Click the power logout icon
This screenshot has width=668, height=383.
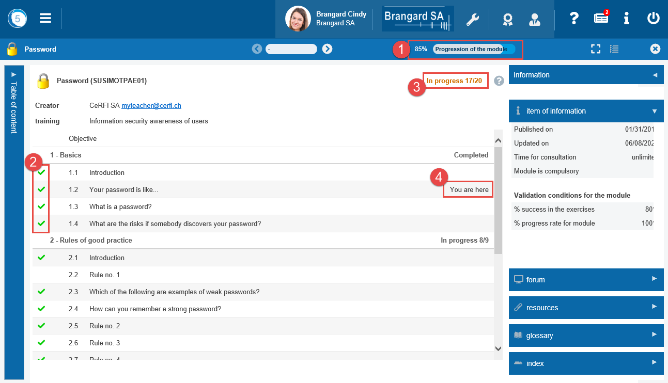(x=653, y=19)
